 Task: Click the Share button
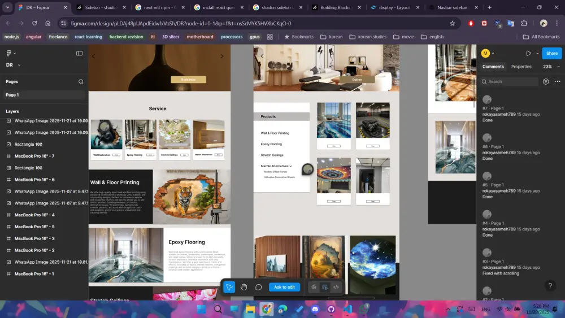pos(551,53)
